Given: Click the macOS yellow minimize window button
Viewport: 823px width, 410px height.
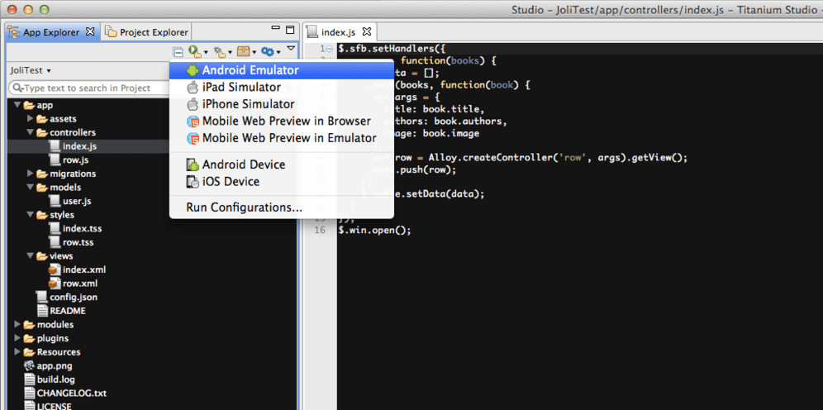Looking at the screenshot, I should tap(28, 9).
